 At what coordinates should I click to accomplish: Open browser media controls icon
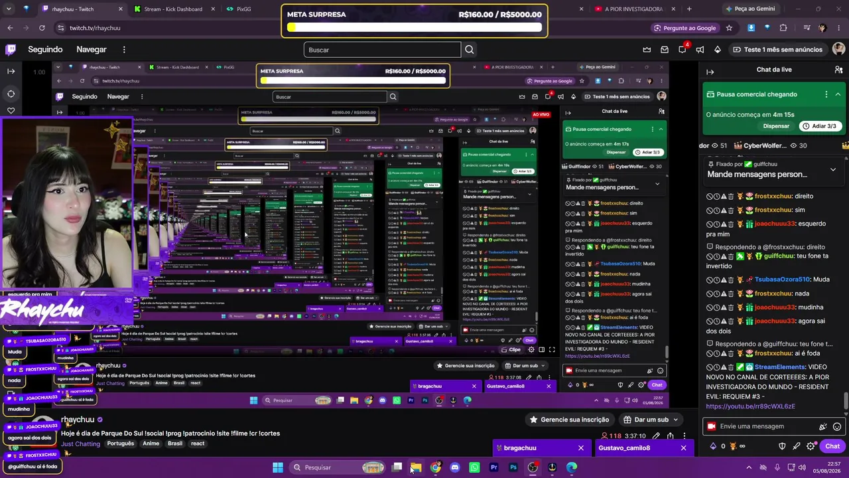tap(807, 28)
